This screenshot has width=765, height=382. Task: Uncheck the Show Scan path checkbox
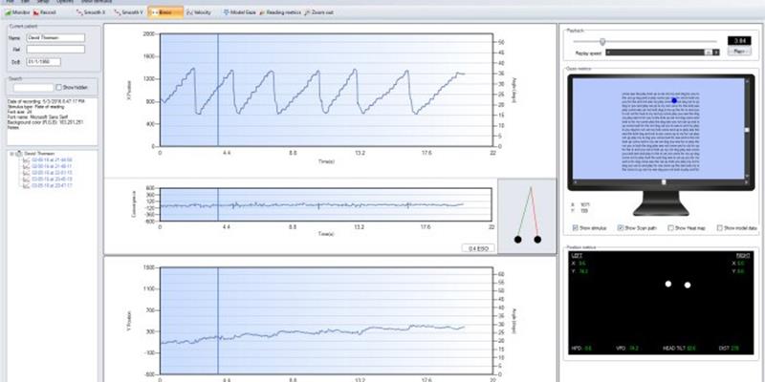tap(621, 227)
